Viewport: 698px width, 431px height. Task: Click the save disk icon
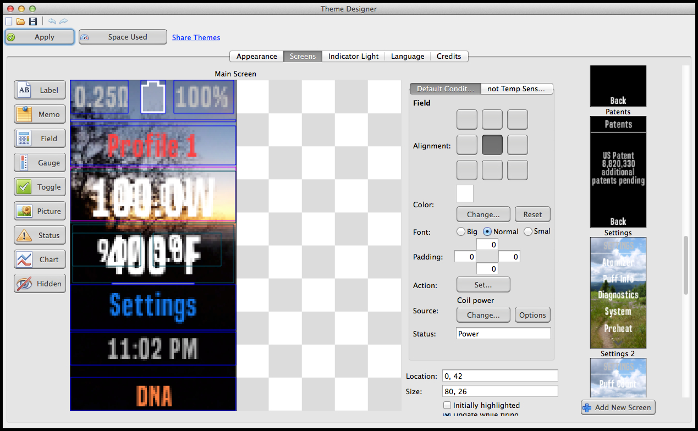point(33,21)
